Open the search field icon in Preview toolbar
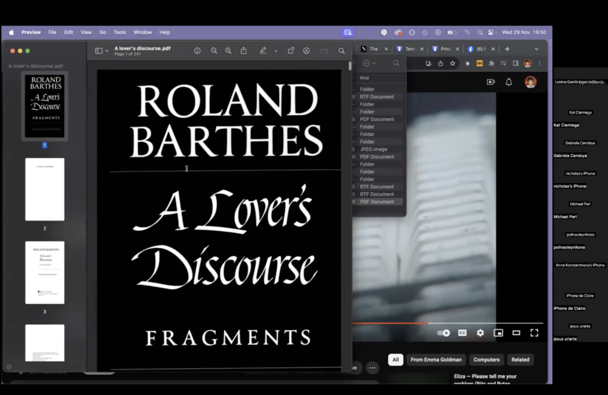This screenshot has height=395, width=608. click(341, 51)
